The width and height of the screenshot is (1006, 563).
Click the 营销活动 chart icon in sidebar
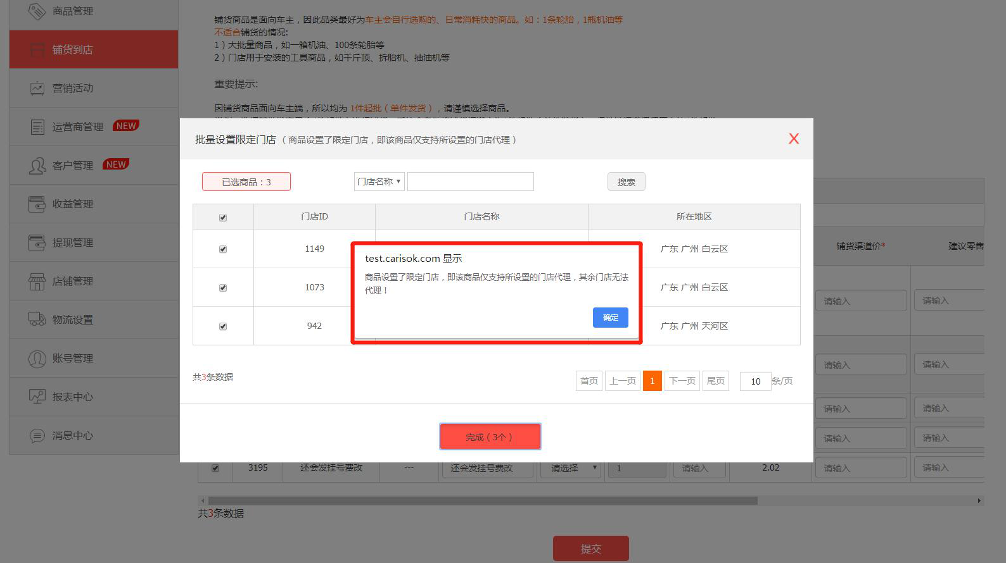tap(37, 89)
